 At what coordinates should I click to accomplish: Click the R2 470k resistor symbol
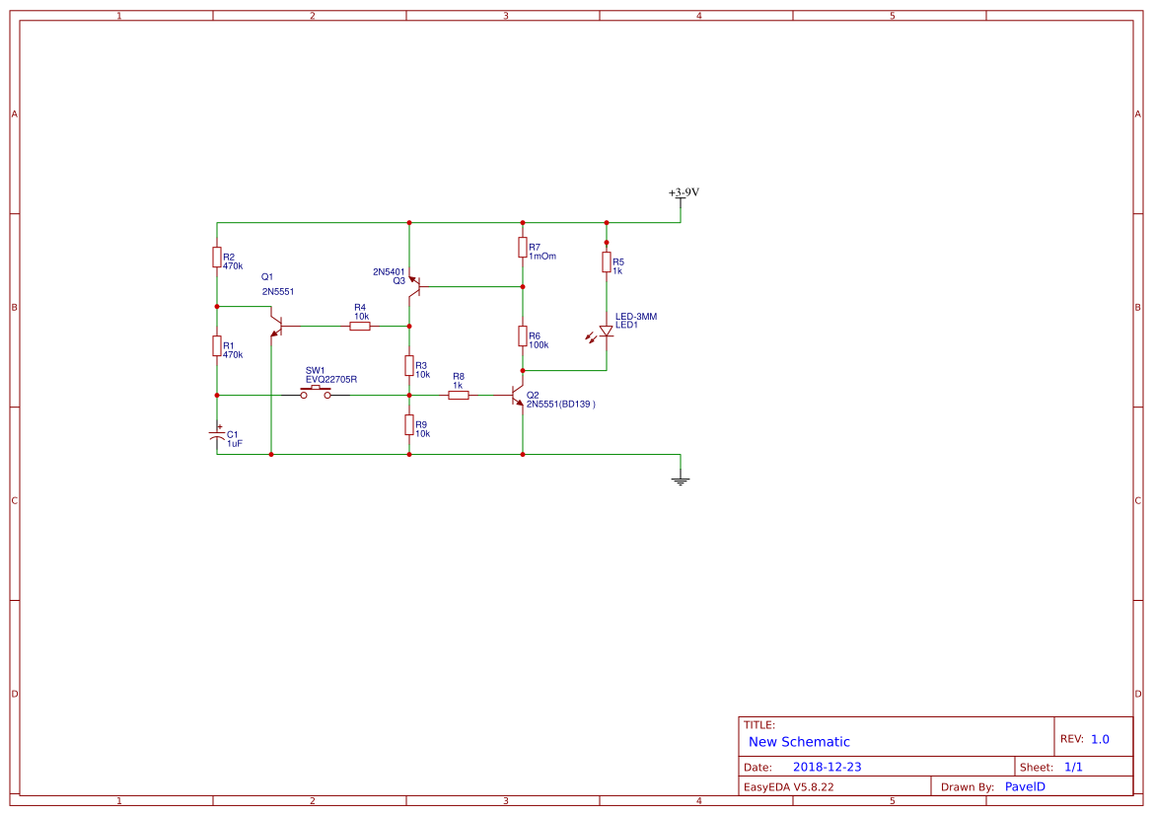click(217, 257)
